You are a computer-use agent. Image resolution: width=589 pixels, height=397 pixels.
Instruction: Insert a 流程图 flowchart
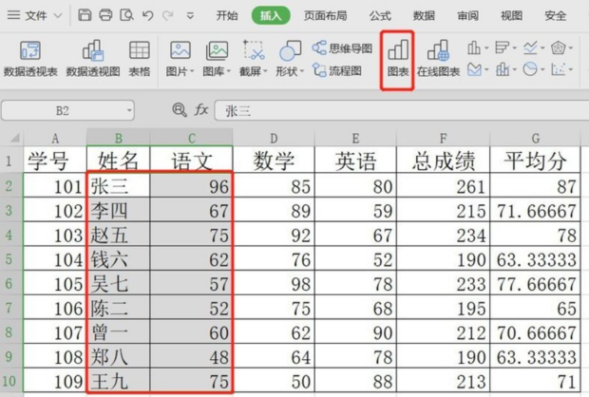[x=337, y=70]
